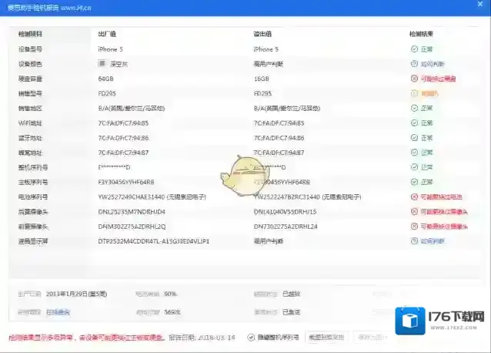Select factory Bluetooth address 7C:FA:DF:C7:94:86

(123, 138)
